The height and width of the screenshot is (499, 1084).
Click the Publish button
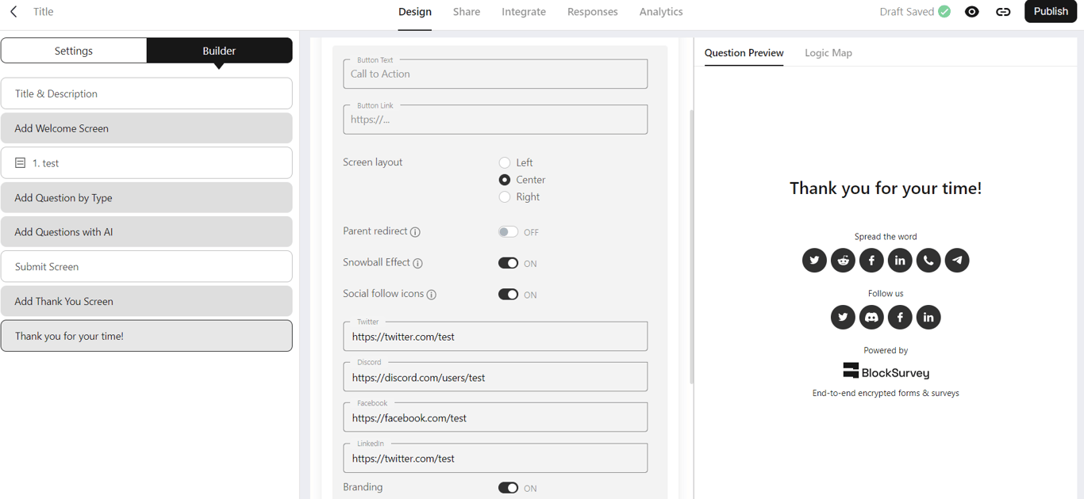[1050, 12]
